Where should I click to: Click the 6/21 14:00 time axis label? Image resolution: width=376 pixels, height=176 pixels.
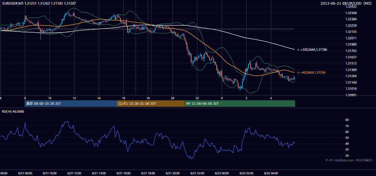[99, 173]
